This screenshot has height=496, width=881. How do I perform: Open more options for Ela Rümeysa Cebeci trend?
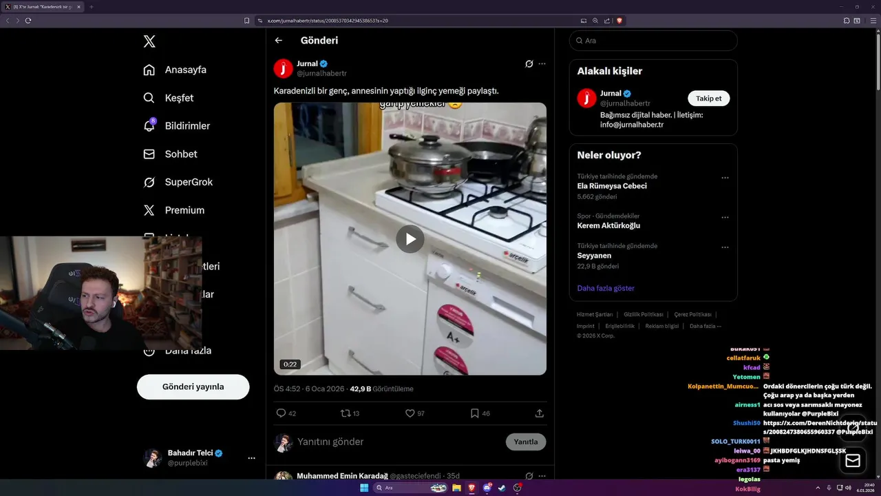tap(725, 178)
